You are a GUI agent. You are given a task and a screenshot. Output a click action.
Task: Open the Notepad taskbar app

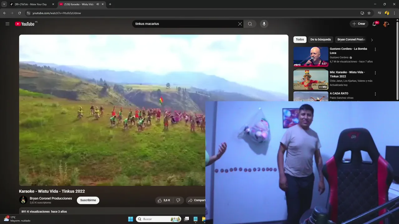[195, 219]
